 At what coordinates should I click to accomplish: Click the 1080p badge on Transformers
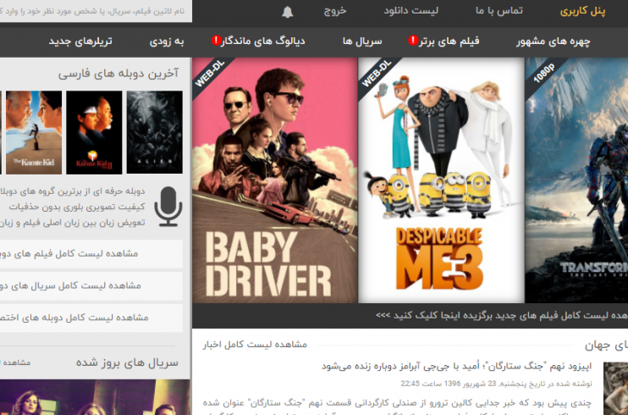point(543,74)
